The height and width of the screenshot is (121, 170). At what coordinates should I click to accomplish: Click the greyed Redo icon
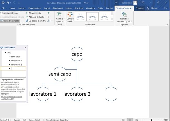coord(14,3)
